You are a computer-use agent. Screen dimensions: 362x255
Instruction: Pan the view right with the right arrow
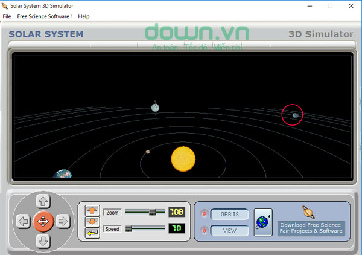tap(63, 221)
